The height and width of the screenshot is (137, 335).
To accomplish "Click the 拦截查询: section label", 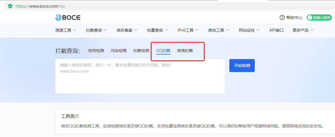I will click(68, 51).
